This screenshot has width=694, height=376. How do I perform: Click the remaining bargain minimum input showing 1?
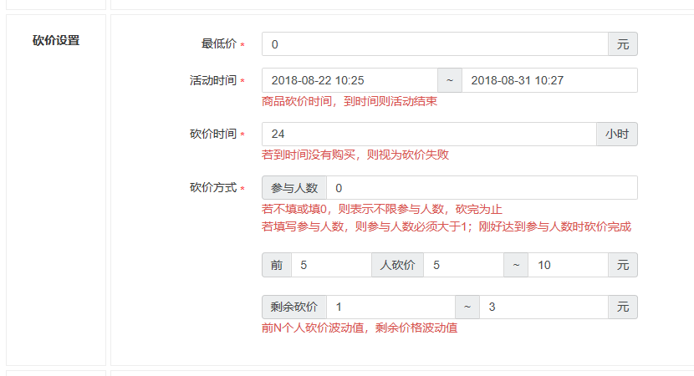click(390, 307)
